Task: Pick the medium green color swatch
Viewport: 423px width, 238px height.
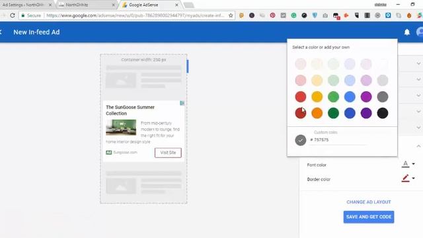Action: 333,97
